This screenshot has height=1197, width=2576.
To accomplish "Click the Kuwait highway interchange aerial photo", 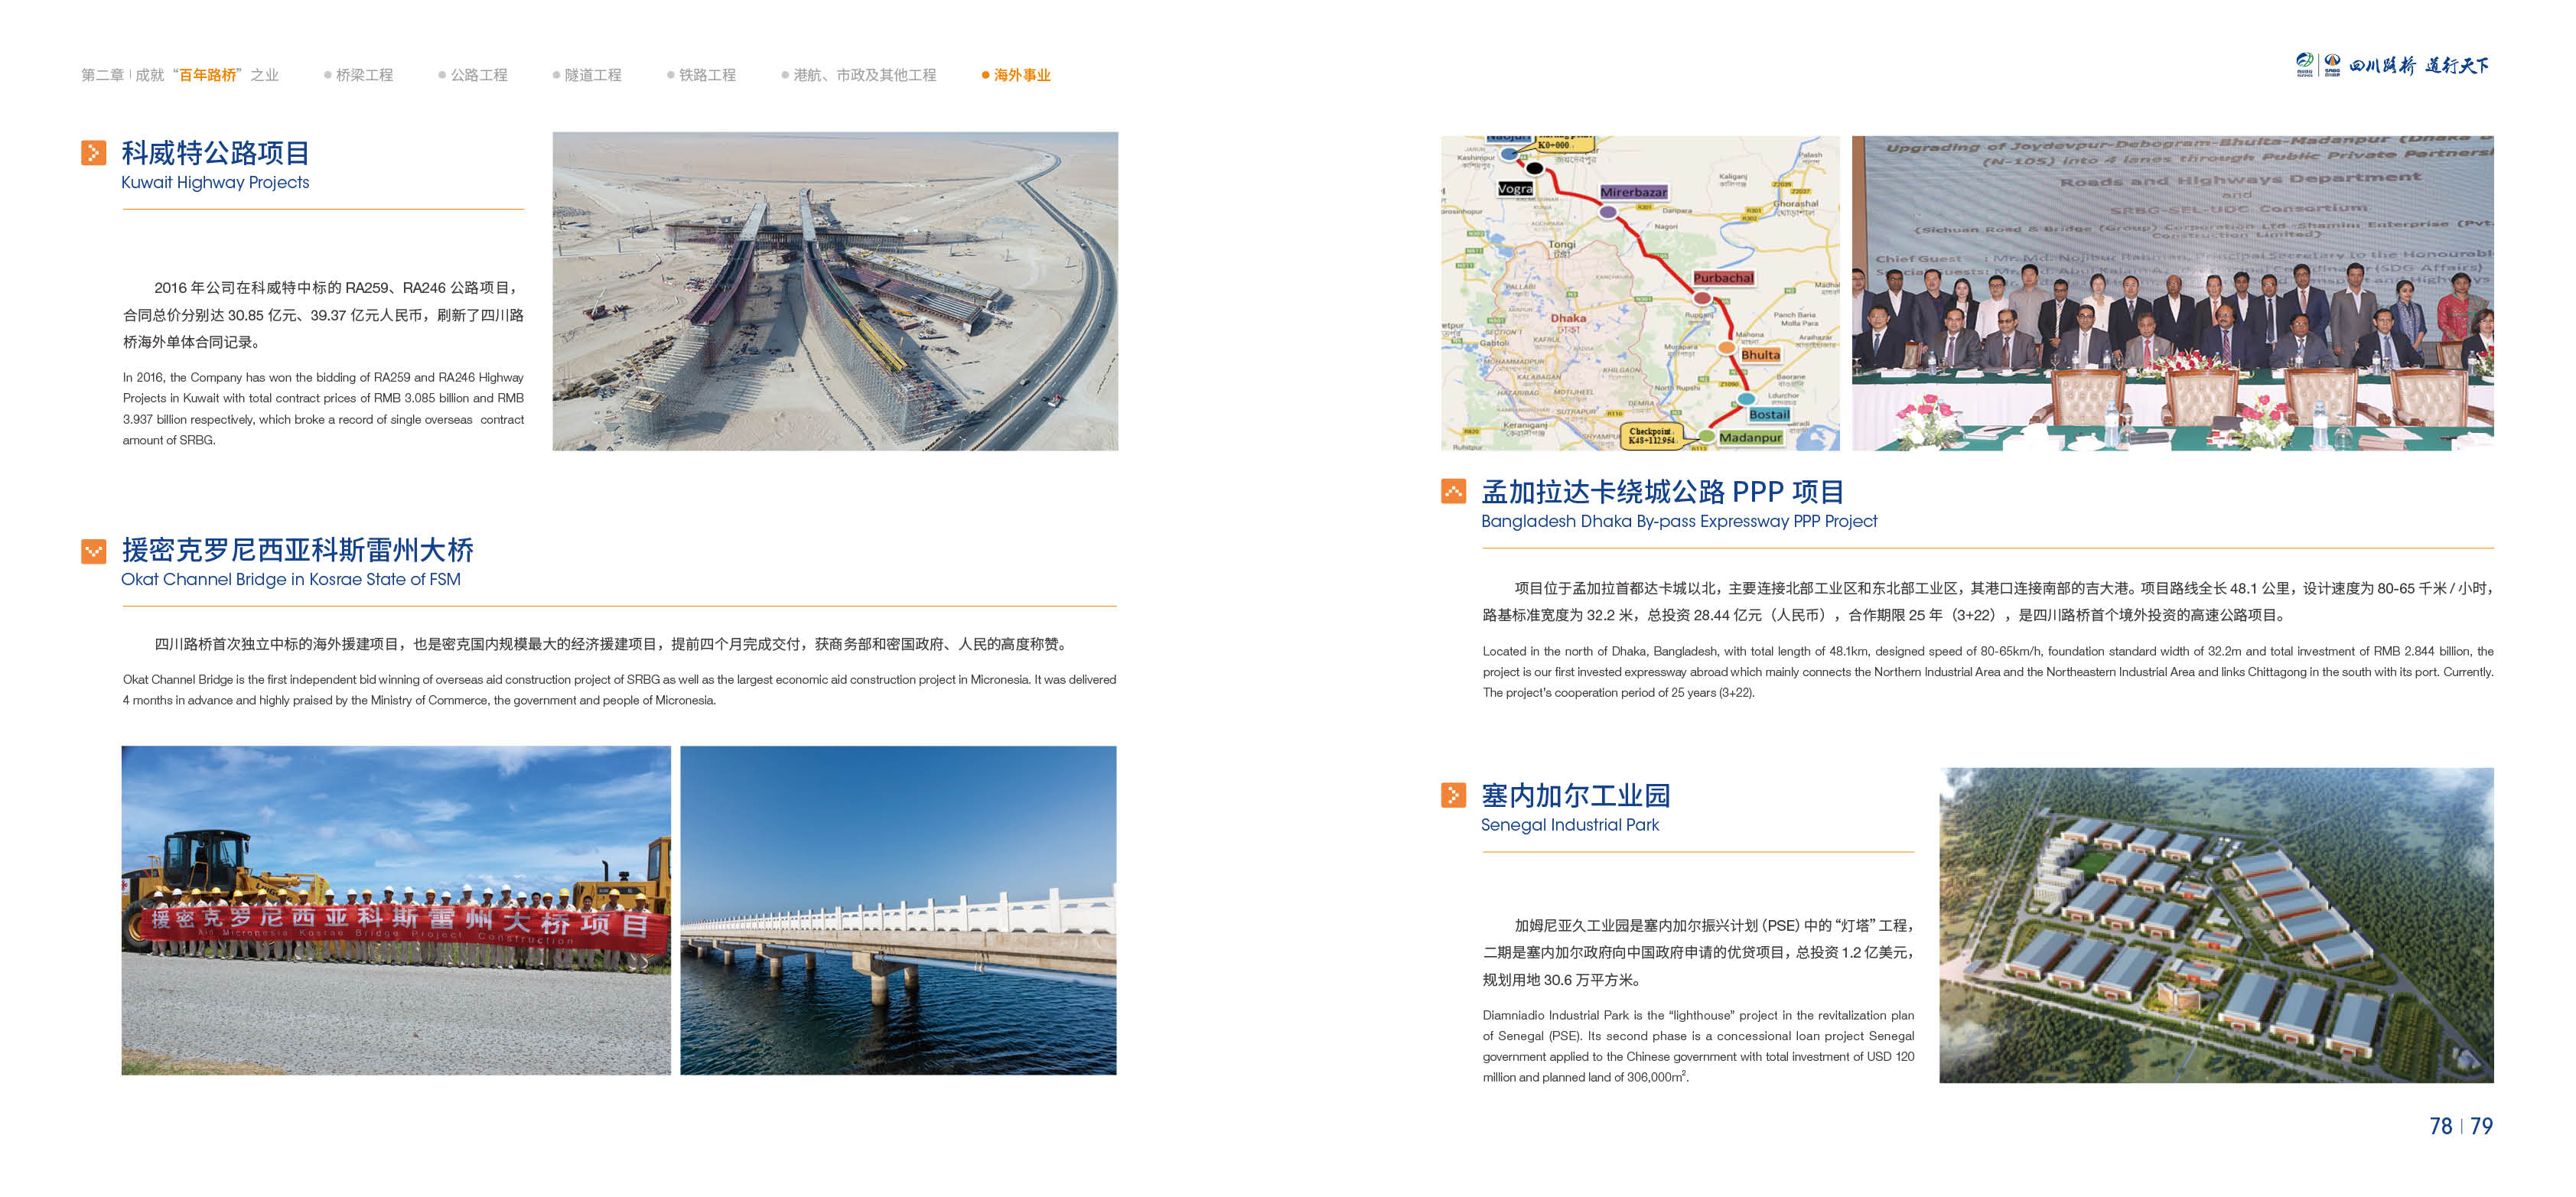I will pos(835,291).
